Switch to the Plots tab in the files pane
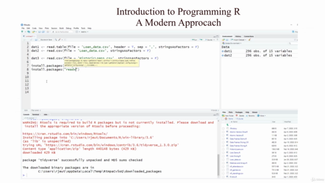325x183 pixels. [x=231, y=112]
